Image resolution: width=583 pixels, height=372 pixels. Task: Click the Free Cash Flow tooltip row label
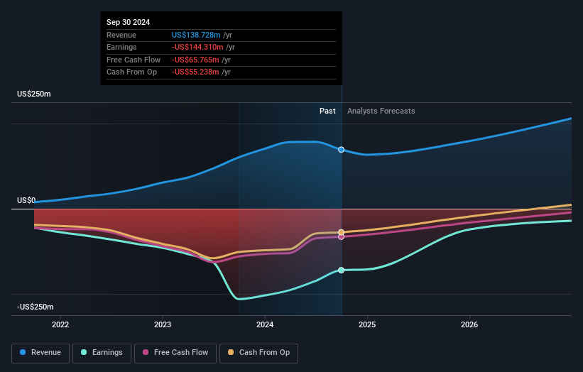134,60
